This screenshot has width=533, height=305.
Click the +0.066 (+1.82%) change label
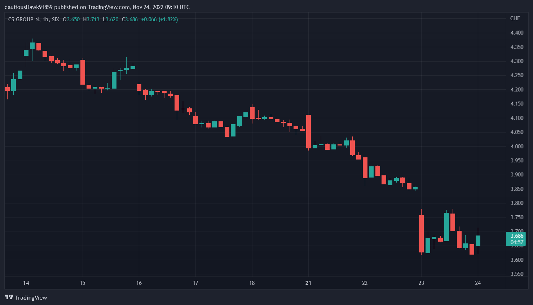(159, 19)
